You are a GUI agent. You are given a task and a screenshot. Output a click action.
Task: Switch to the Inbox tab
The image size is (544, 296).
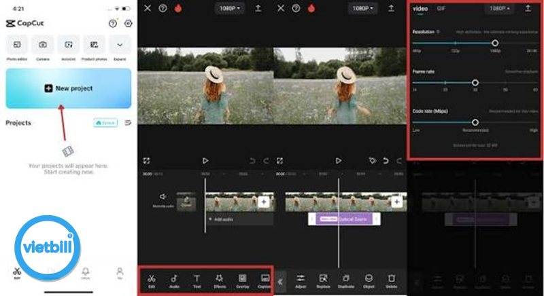pos(86,273)
